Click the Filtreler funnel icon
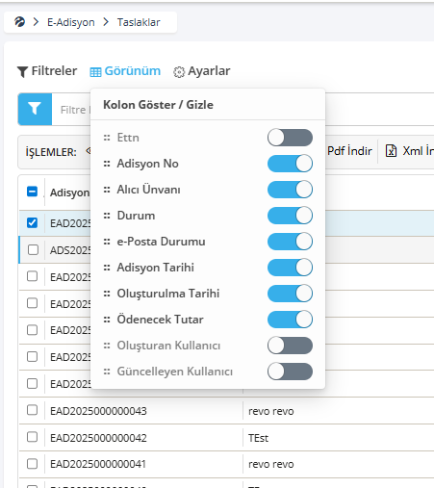 click(22, 71)
